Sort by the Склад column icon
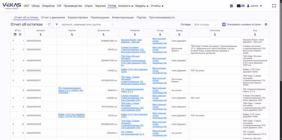 point(160,35)
